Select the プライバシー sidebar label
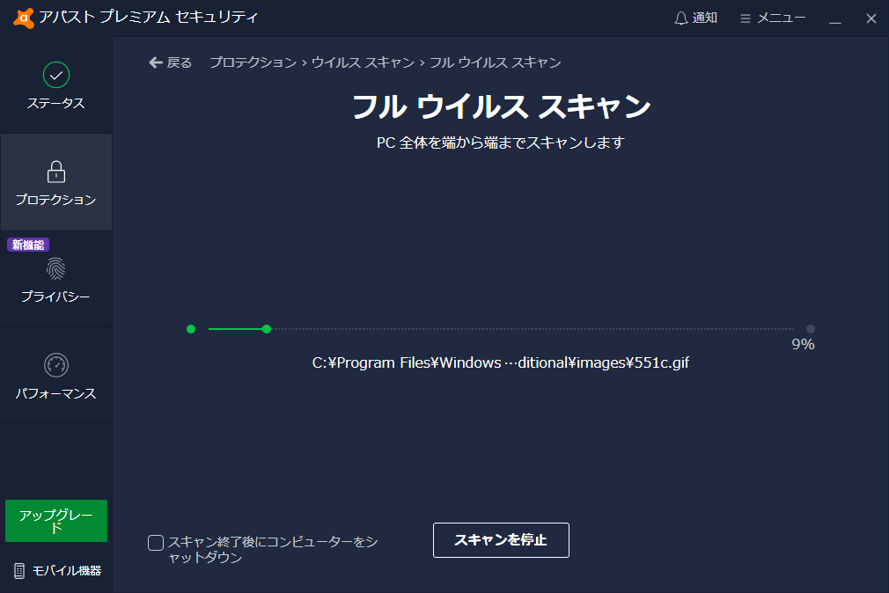 click(x=56, y=296)
